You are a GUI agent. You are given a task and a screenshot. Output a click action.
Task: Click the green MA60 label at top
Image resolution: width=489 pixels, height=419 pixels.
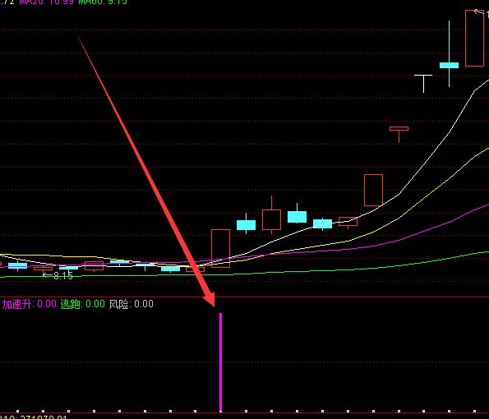pos(103,2)
